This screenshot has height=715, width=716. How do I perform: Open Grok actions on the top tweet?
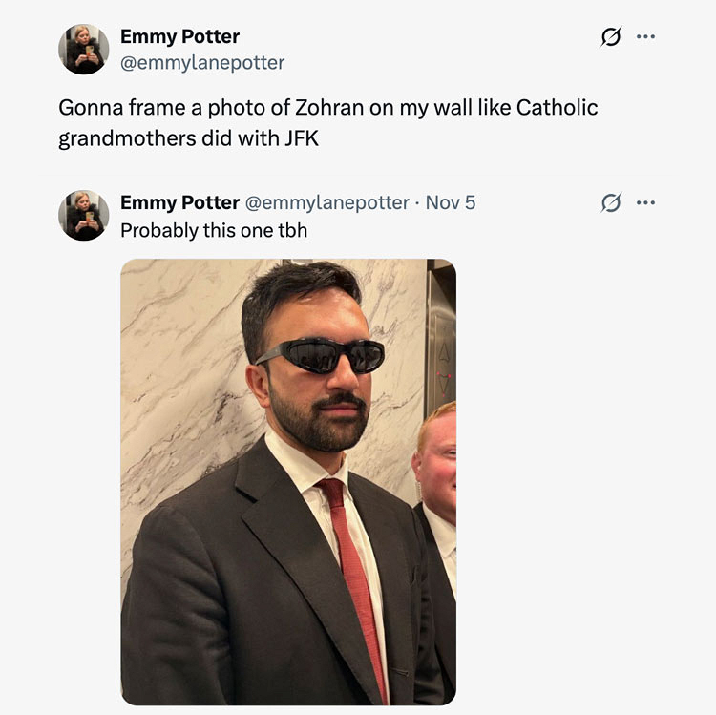click(611, 37)
